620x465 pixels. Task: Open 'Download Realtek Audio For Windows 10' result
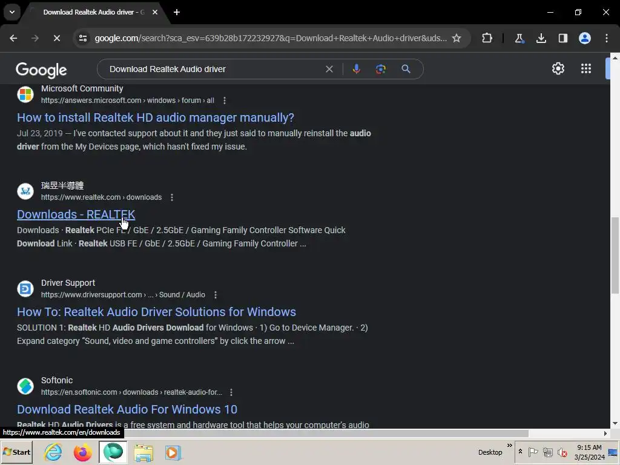click(x=127, y=409)
